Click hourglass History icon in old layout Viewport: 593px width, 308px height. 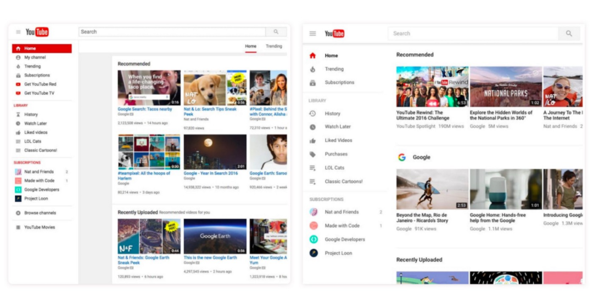pos(18,115)
